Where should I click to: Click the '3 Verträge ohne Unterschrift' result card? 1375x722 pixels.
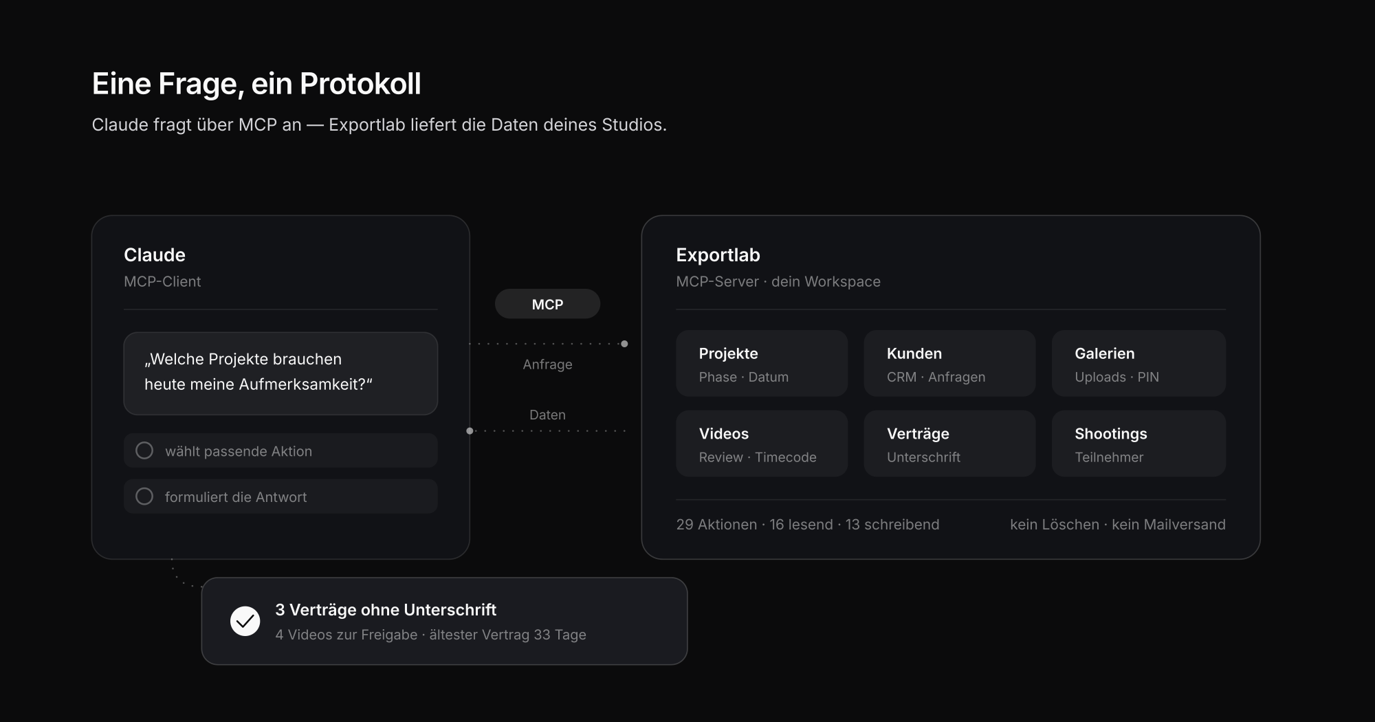(444, 621)
